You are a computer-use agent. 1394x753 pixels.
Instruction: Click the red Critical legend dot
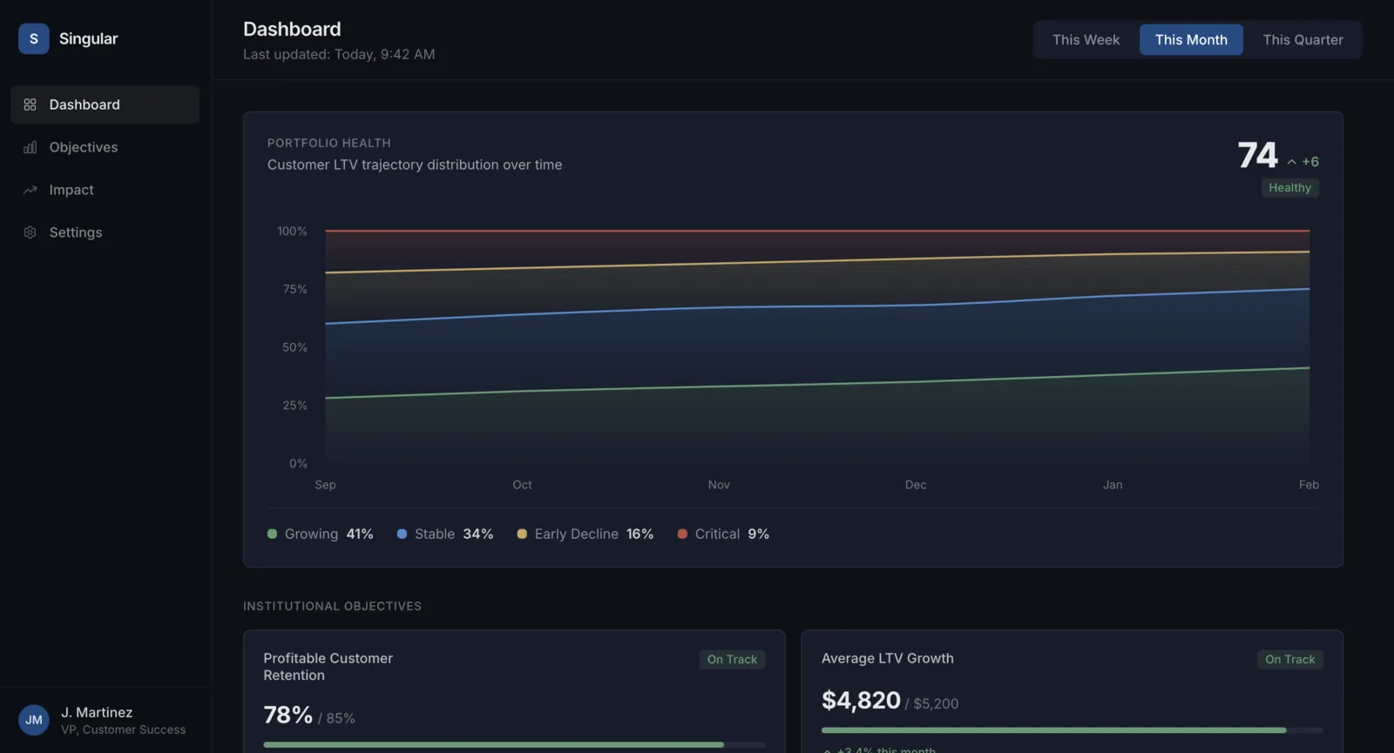[682, 534]
